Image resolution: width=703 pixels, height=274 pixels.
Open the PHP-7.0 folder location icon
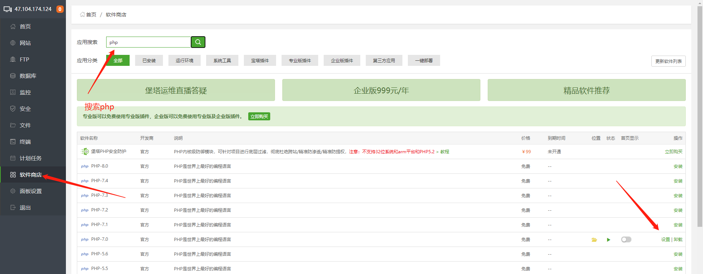tap(594, 240)
